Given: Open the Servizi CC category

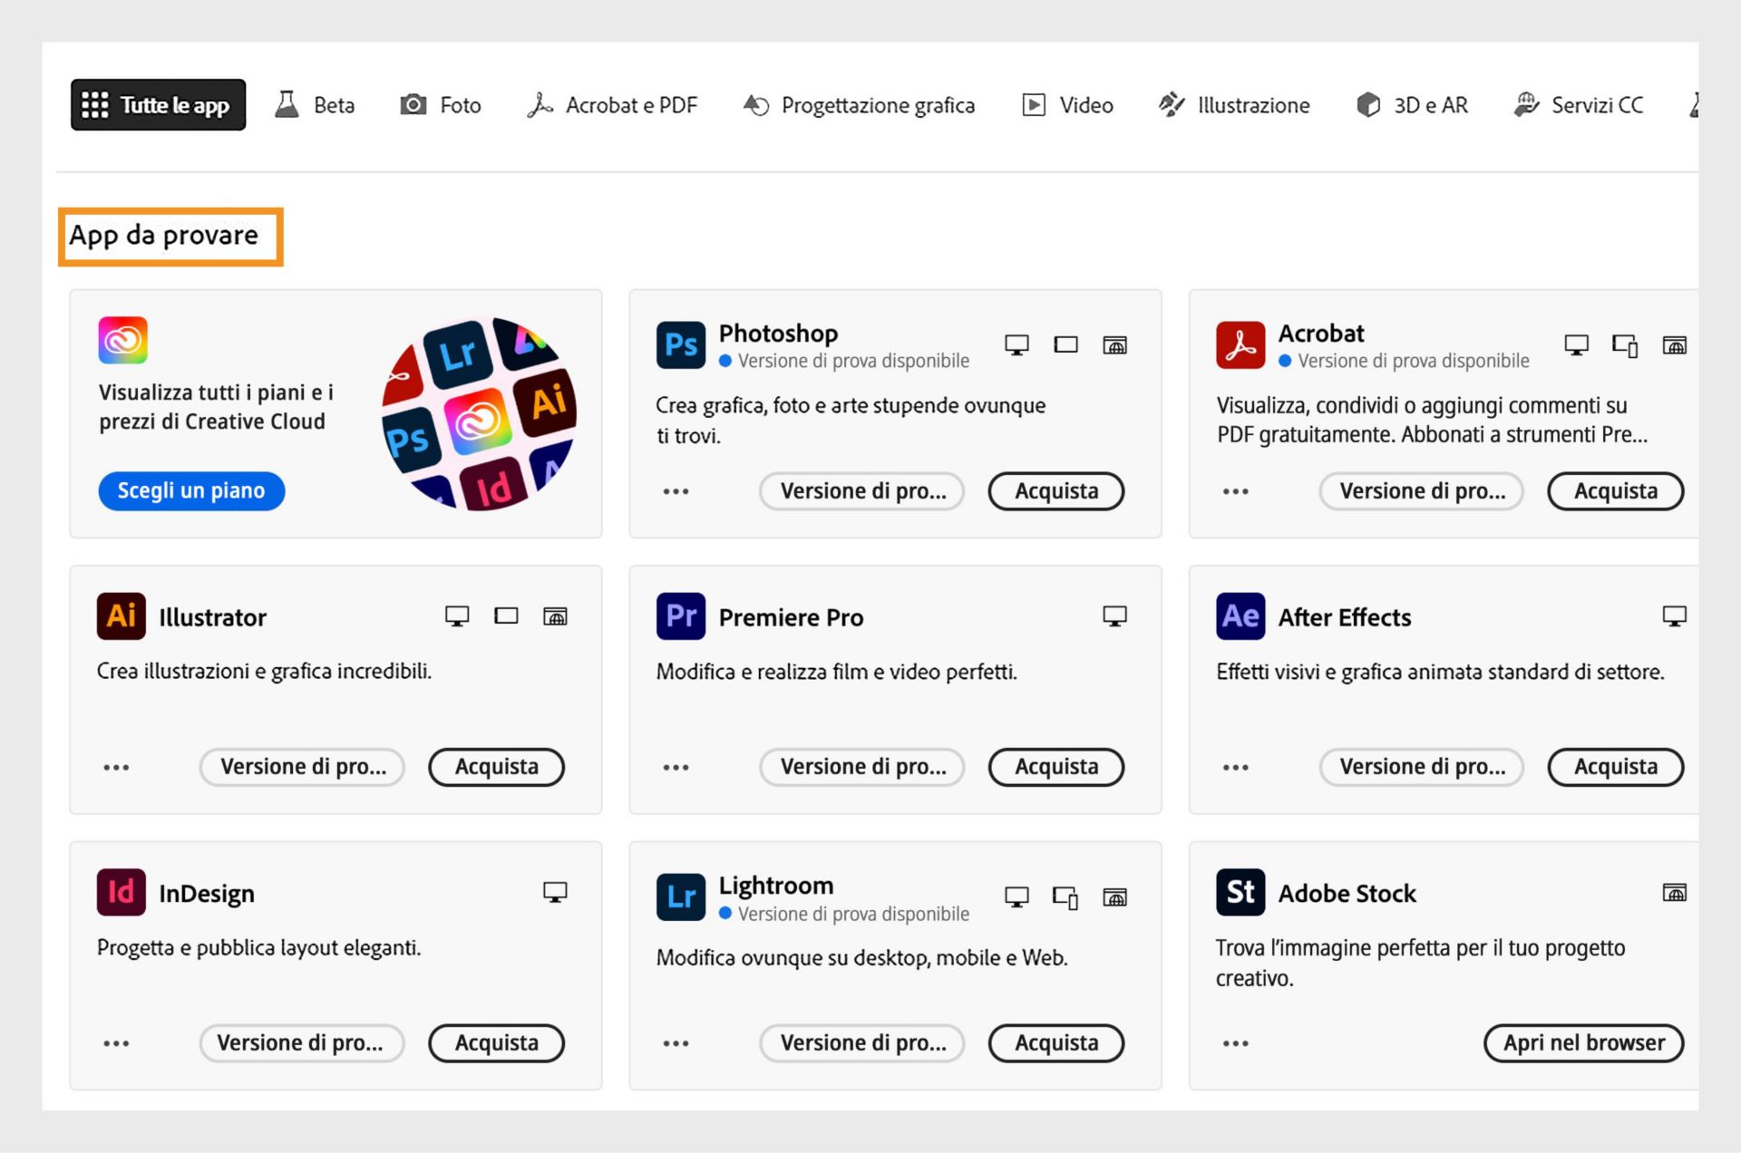Looking at the screenshot, I should click(1578, 105).
